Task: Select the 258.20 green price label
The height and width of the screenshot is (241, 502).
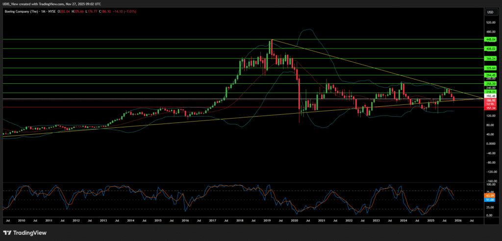Action: click(490, 83)
